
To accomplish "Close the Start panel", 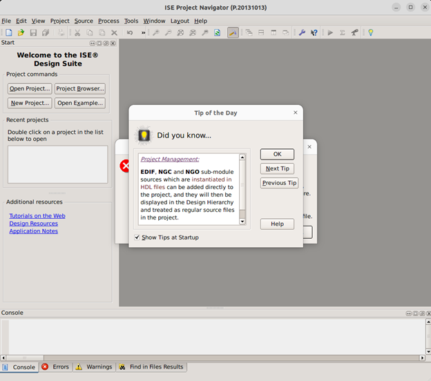I will [113, 43].
